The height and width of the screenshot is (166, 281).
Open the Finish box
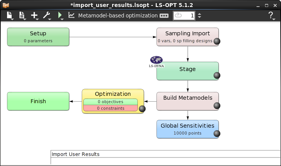coord(38,101)
